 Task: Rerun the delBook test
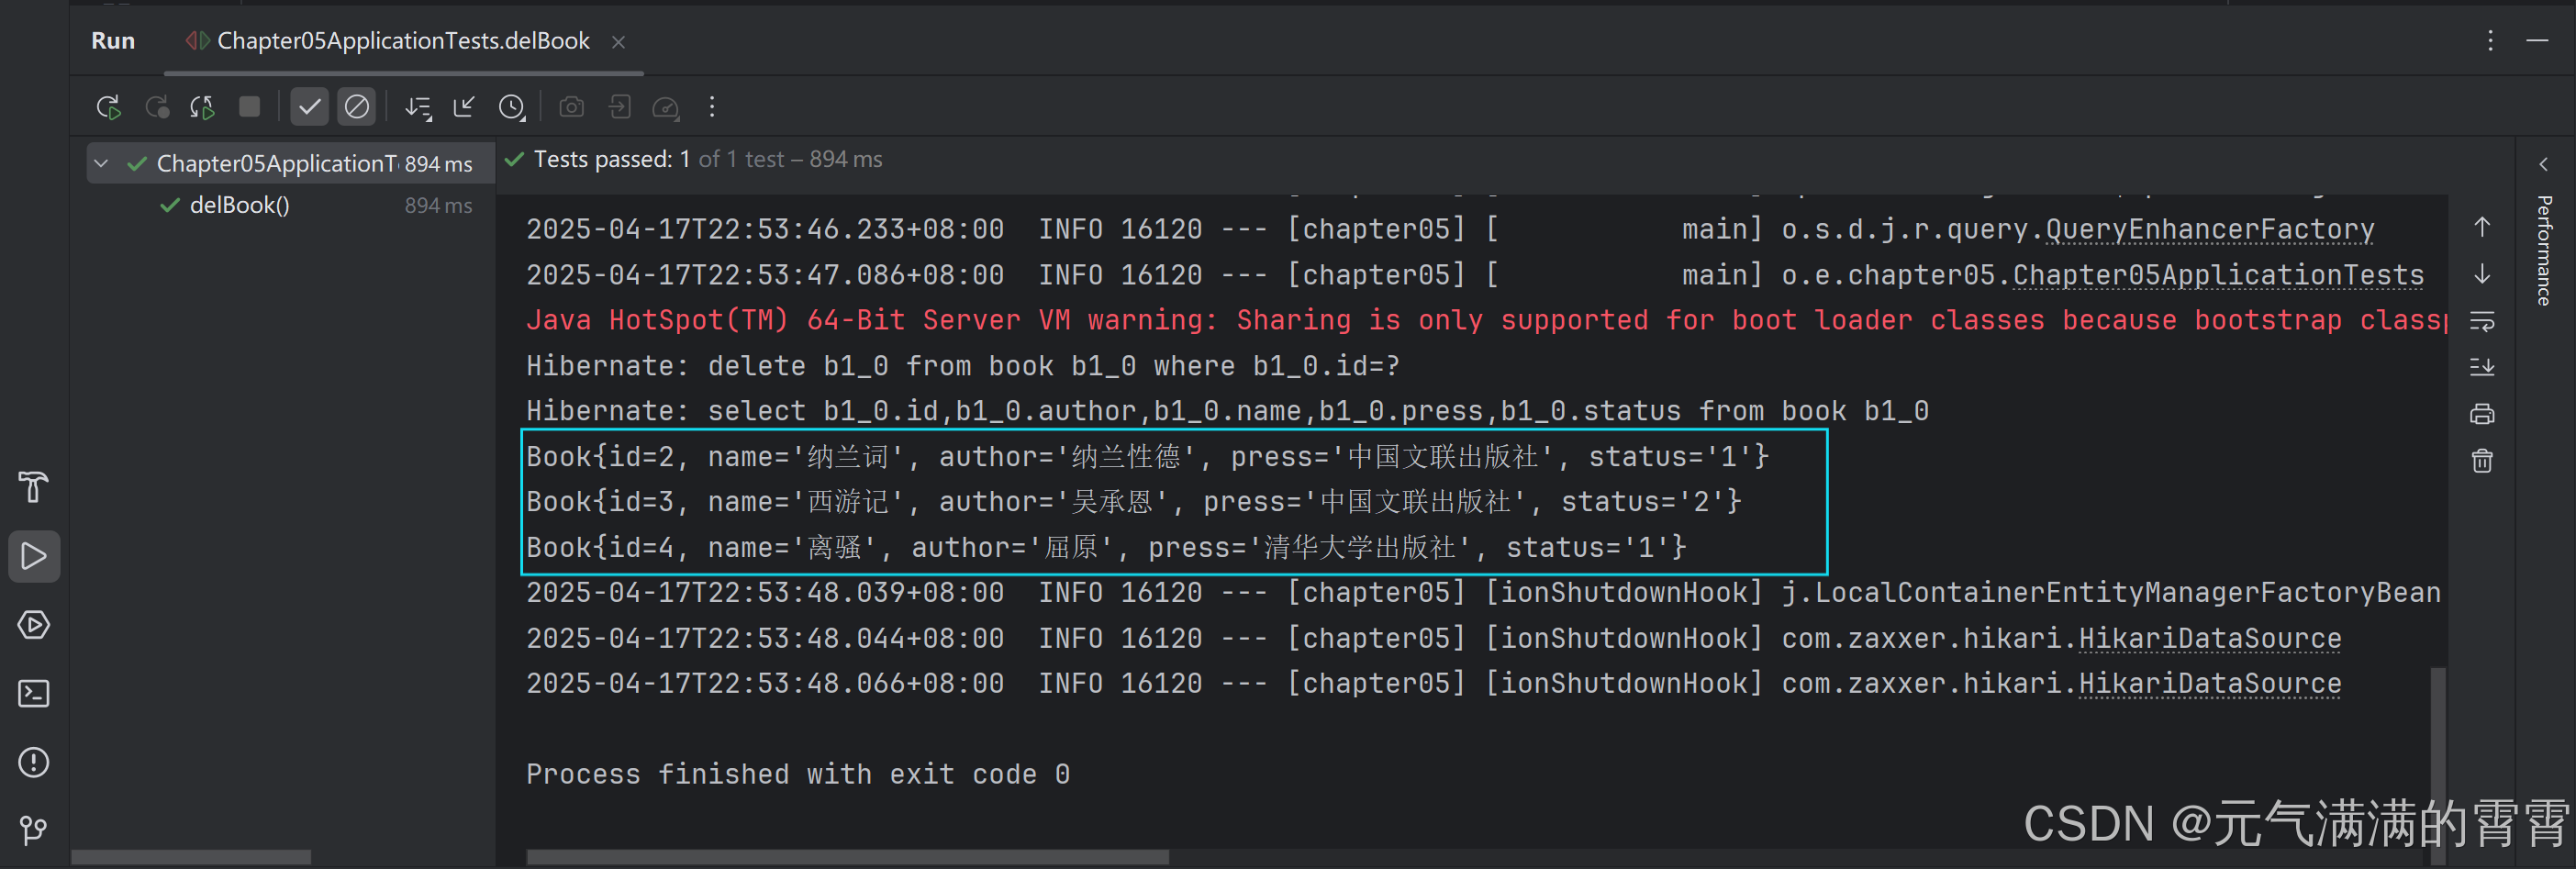click(x=108, y=107)
